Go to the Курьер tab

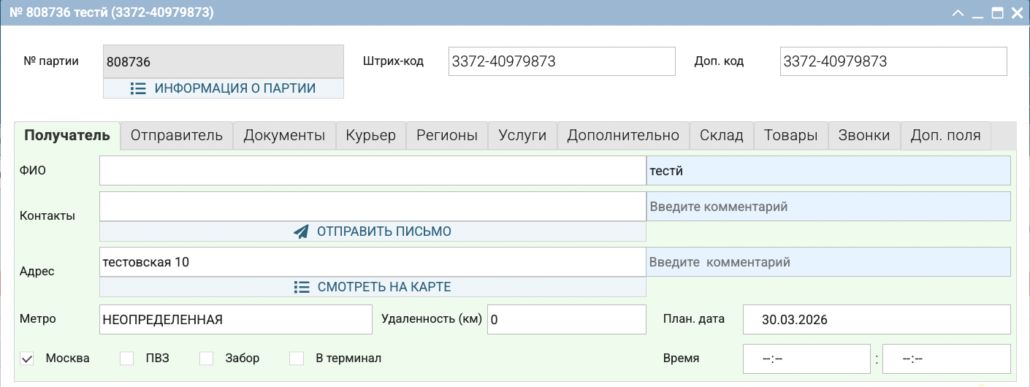[371, 136]
